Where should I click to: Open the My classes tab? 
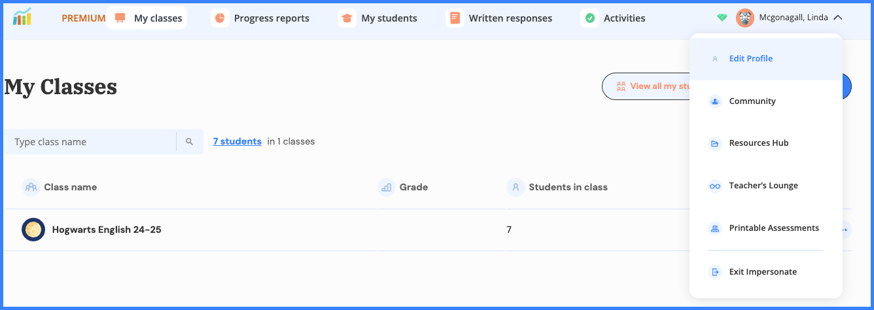147,18
